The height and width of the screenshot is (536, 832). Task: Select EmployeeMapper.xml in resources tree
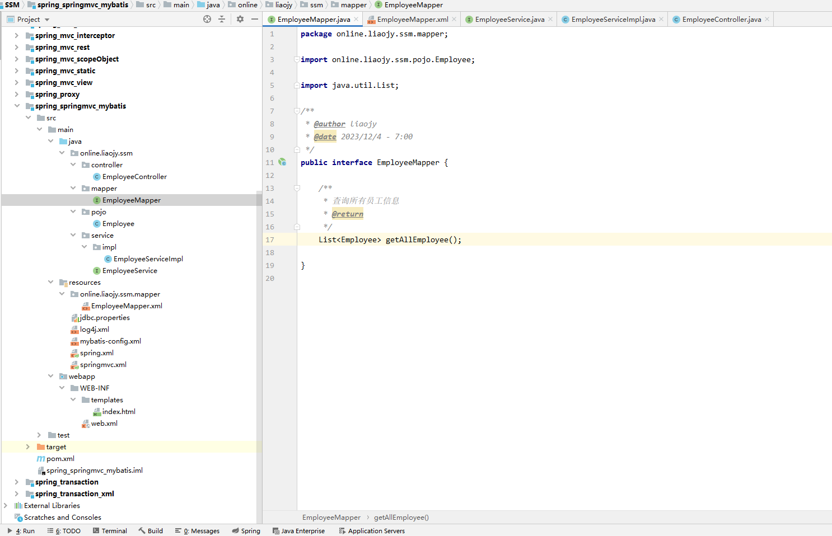[127, 305]
